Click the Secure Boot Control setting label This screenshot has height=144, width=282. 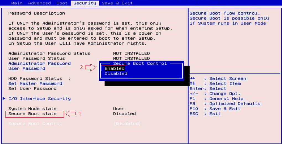pos(35,124)
